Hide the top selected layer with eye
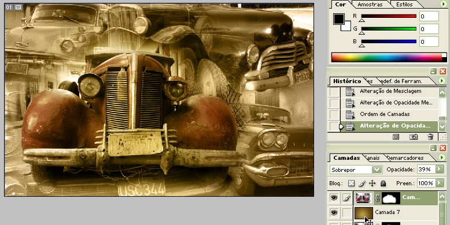This screenshot has width=450, height=225. 334,198
